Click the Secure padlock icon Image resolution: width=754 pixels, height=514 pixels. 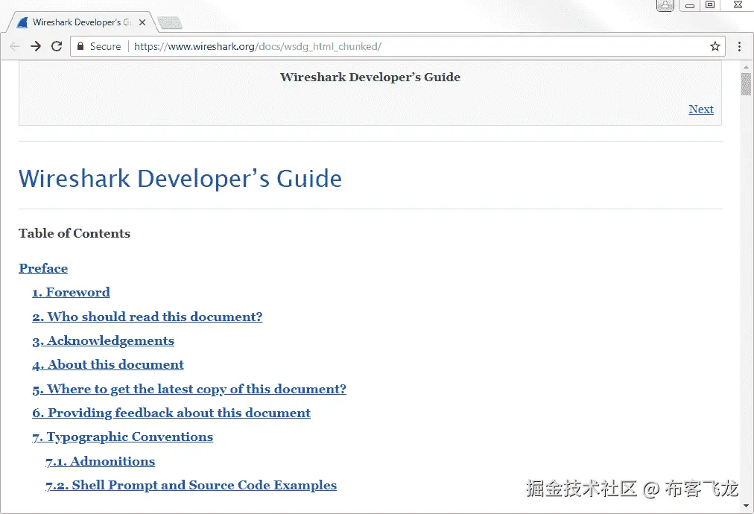[80, 46]
